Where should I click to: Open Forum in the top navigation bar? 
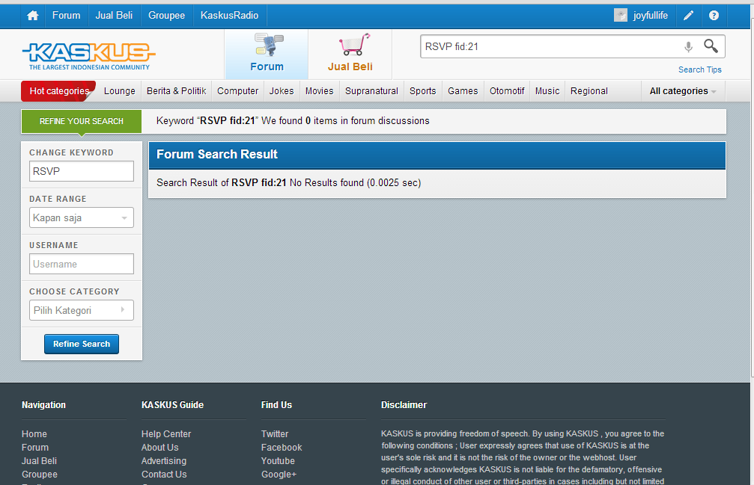67,16
